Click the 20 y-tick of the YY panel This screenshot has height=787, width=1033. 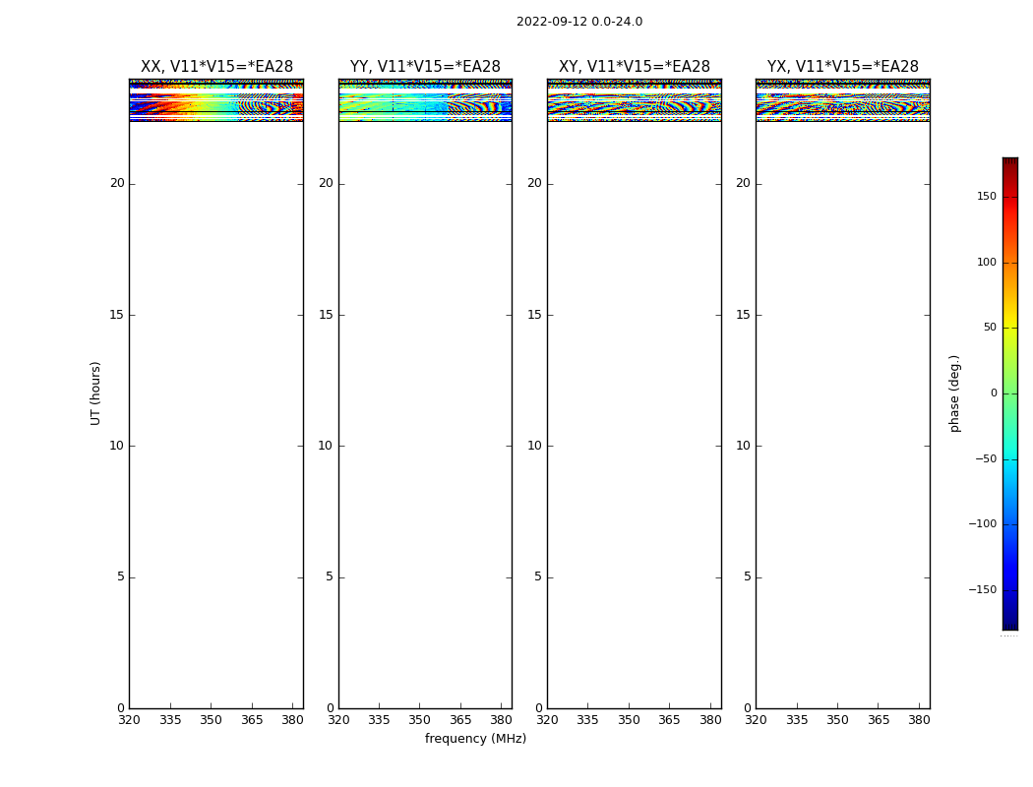326,184
